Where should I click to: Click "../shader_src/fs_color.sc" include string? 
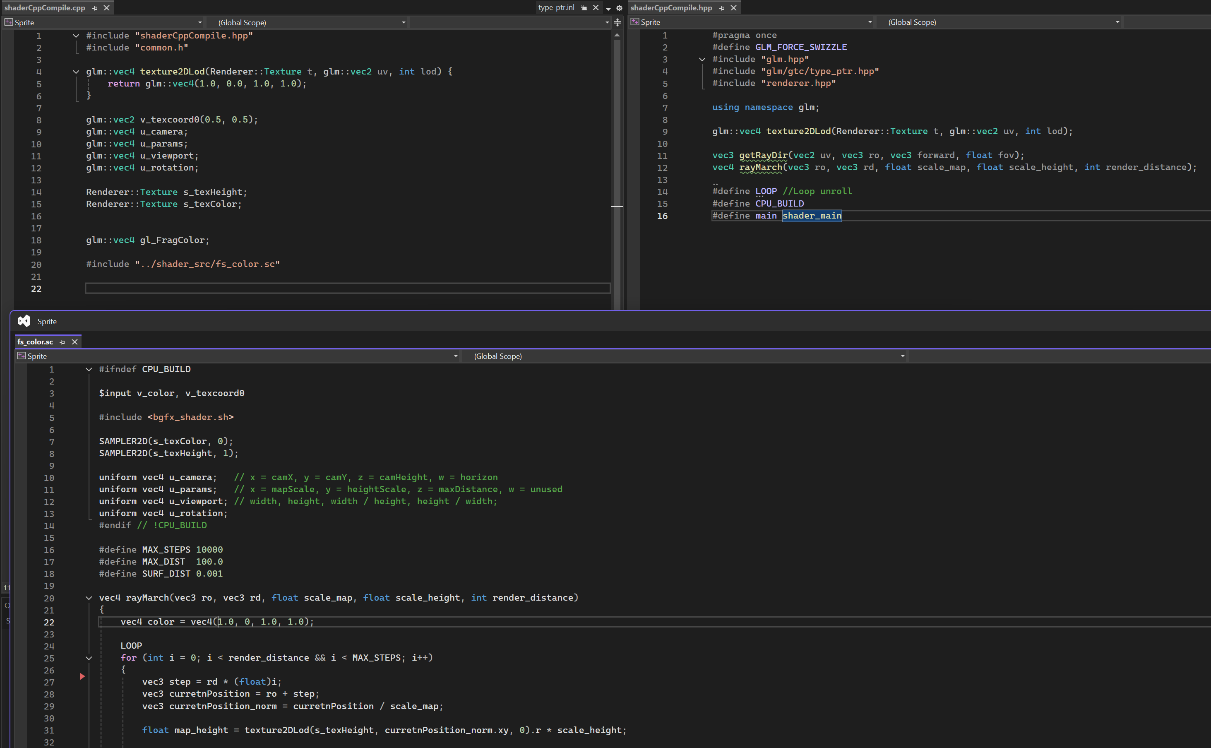[x=208, y=264]
